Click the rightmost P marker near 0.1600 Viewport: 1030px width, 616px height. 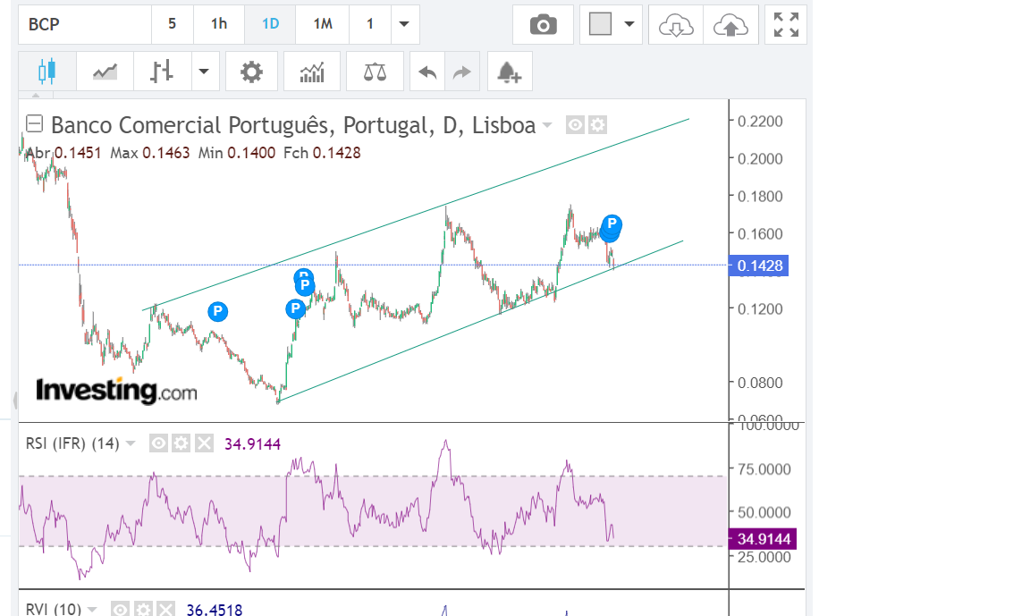[x=612, y=224]
